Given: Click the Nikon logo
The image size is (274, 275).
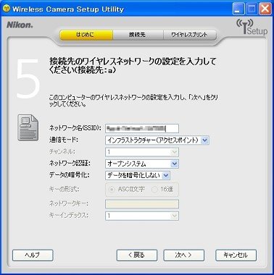Looking at the screenshot, I should (x=20, y=25).
